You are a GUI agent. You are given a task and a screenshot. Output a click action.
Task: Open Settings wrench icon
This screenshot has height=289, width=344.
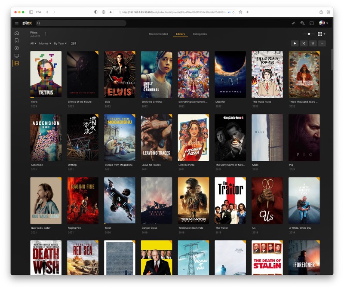pos(303,23)
